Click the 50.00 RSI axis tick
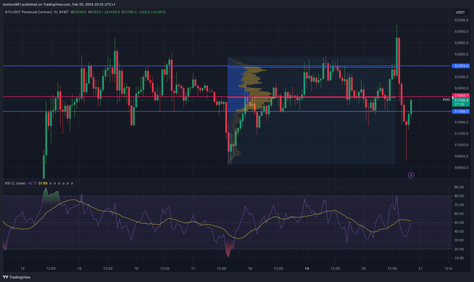 (459, 222)
